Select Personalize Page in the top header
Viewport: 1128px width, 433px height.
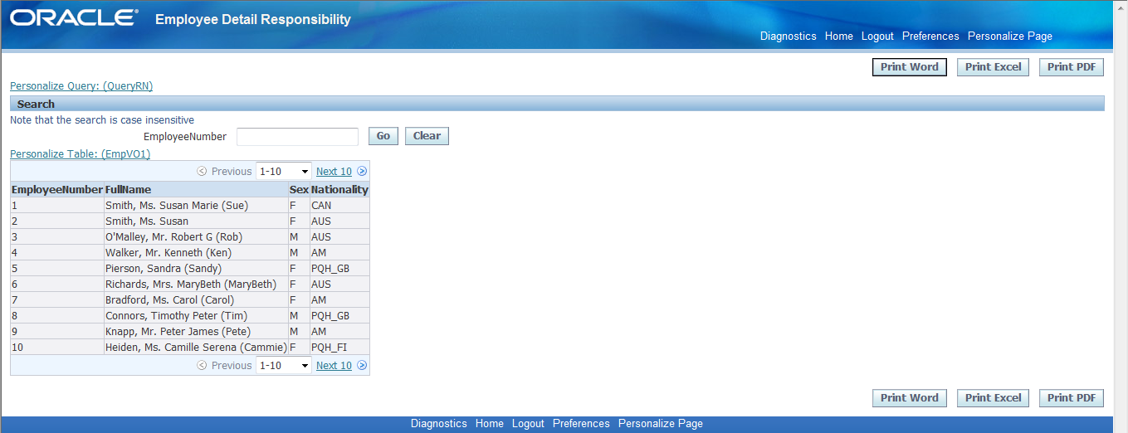[x=1010, y=36]
